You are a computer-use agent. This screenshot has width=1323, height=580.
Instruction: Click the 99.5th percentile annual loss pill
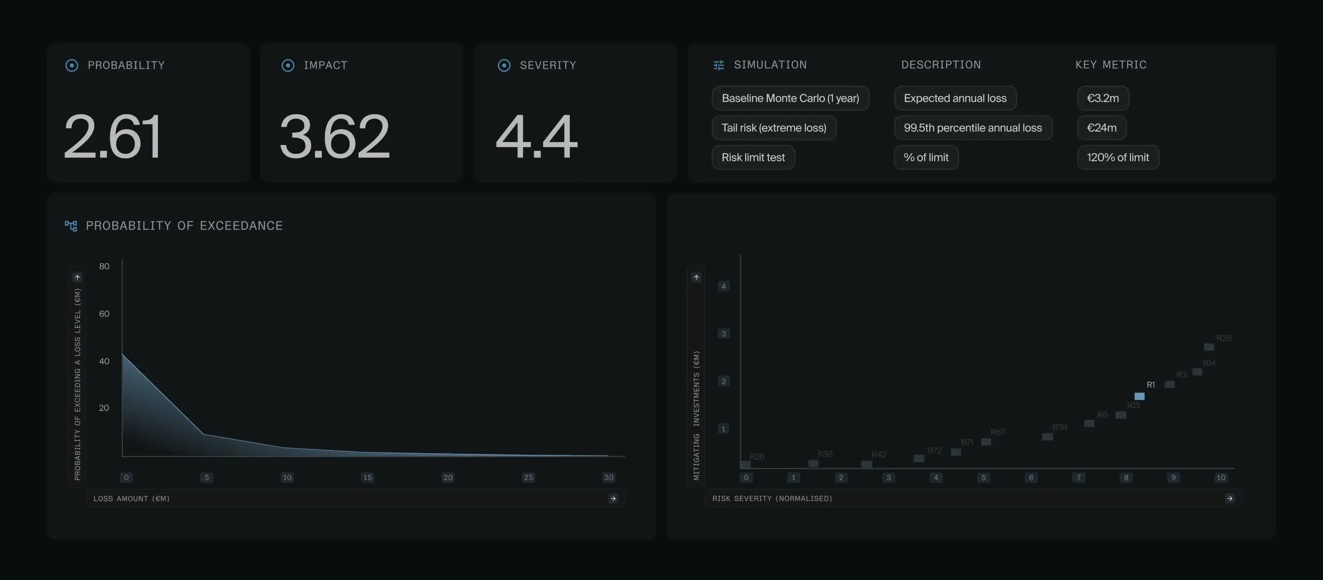(973, 128)
